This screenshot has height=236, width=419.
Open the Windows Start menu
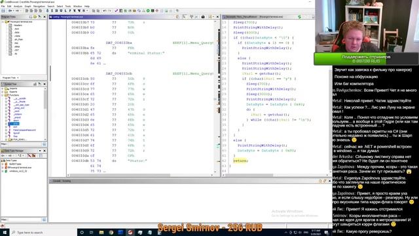[x=5, y=232]
